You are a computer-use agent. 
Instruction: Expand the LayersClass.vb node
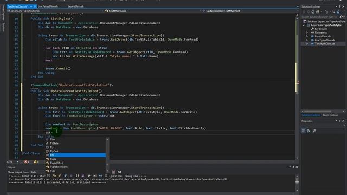point(307,36)
